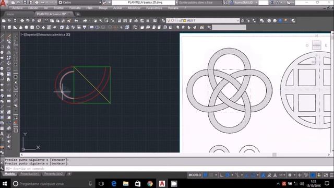This screenshot has height=188, width=334.
Task: Click Save in the Standard toolbar
Action: [x=15, y=21]
